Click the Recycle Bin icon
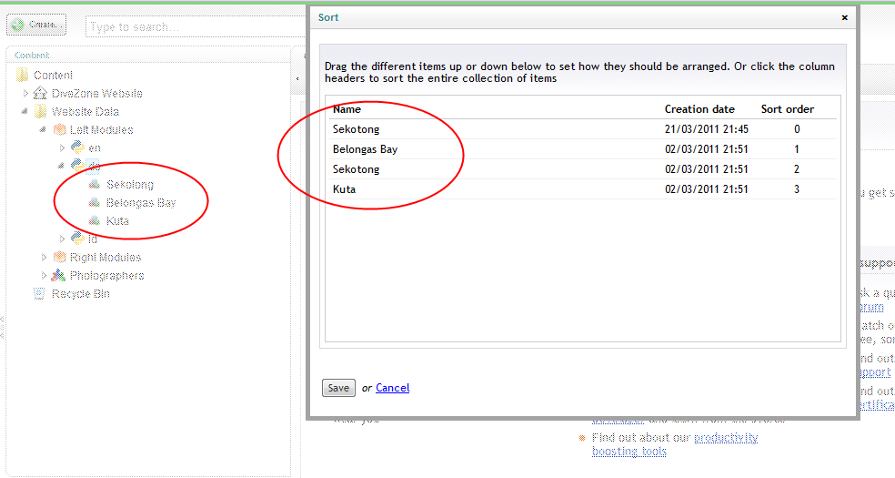The width and height of the screenshot is (895, 478). click(x=39, y=294)
